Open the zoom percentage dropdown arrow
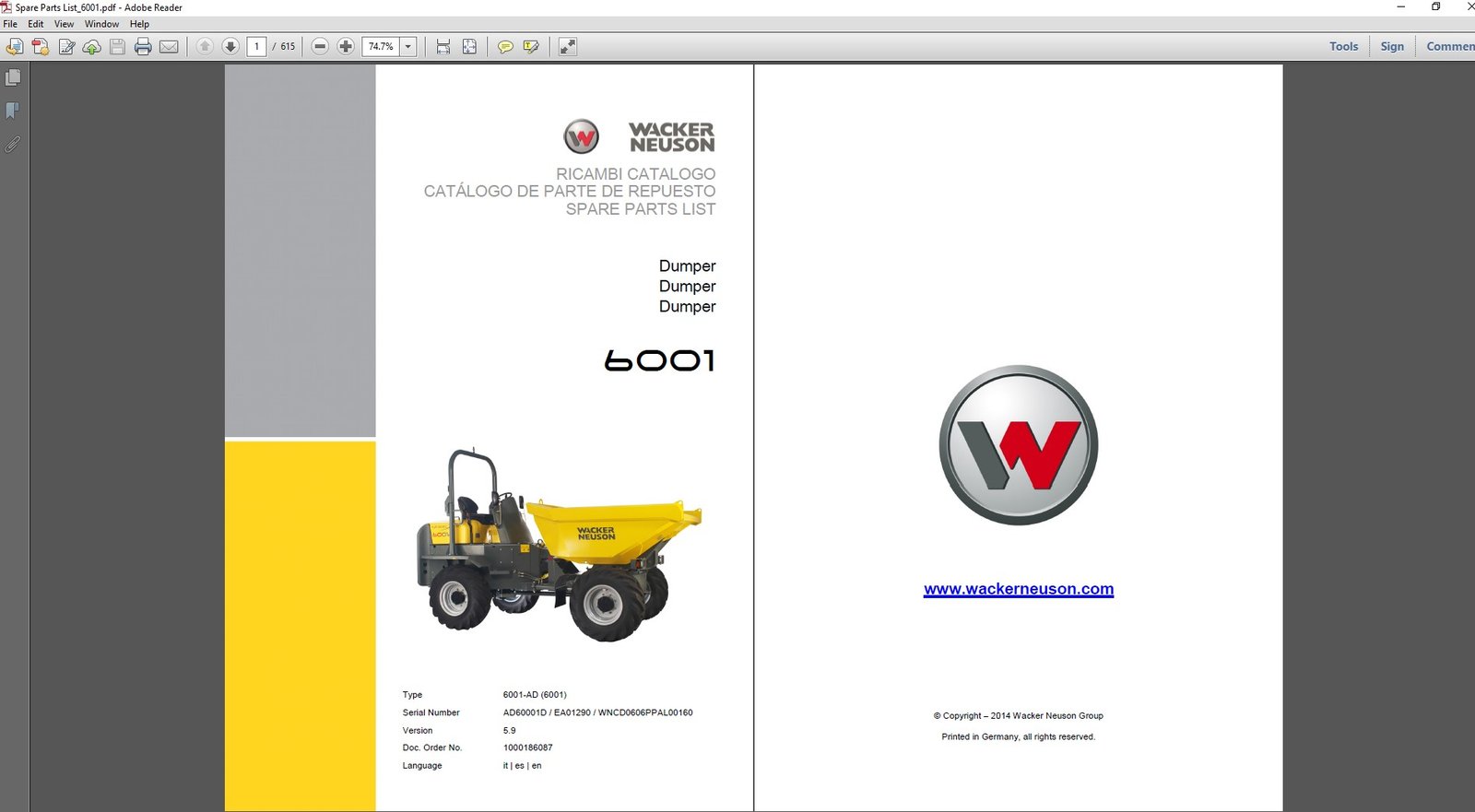The width and height of the screenshot is (1475, 812). (408, 46)
